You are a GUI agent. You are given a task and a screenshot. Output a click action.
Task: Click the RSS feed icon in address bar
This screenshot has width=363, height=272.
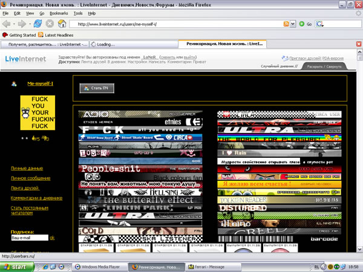(x=286, y=24)
